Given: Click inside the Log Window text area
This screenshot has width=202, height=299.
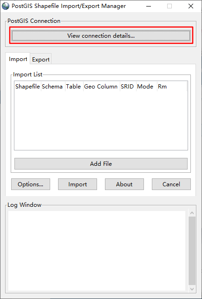Looking at the screenshot, I should [97, 251].
